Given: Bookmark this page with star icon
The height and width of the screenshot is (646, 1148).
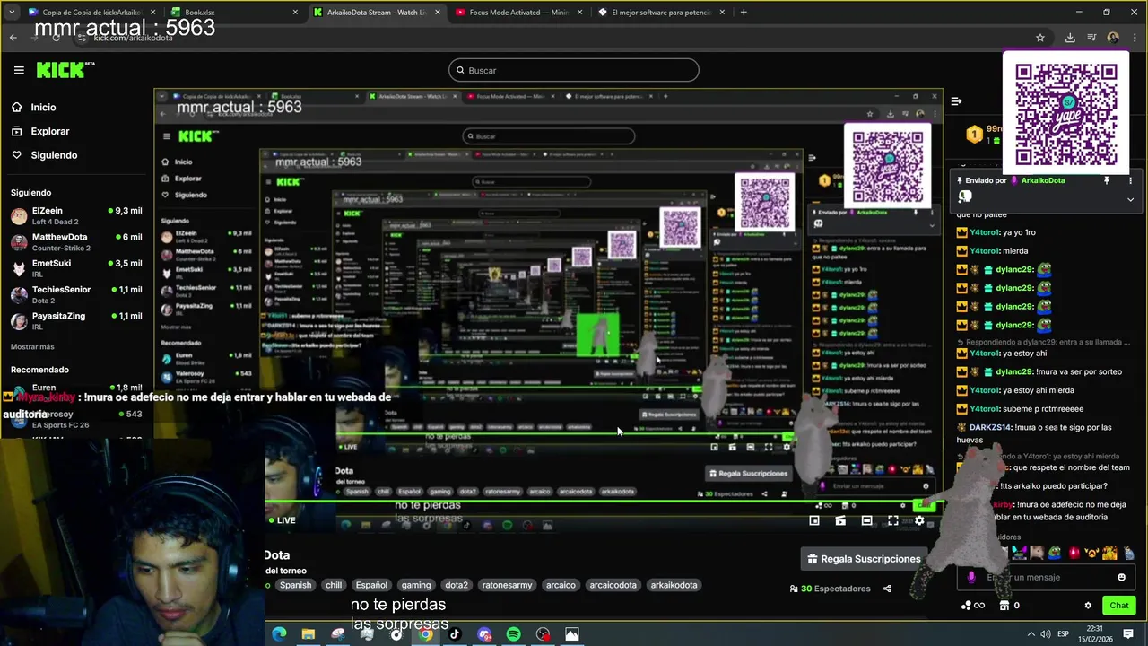Looking at the screenshot, I should [x=1040, y=38].
